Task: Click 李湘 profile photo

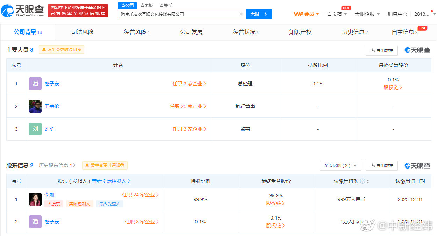Action: pos(35,199)
